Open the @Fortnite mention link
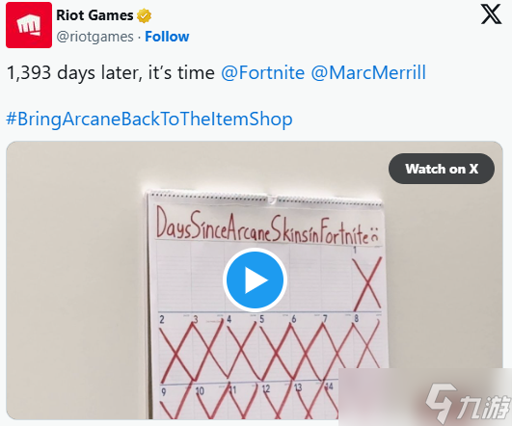512x426 pixels. point(263,72)
